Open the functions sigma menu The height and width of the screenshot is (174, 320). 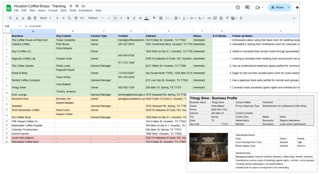241,18
